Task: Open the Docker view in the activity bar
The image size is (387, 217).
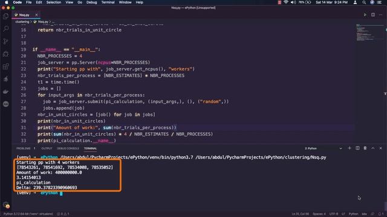Action: (5, 92)
